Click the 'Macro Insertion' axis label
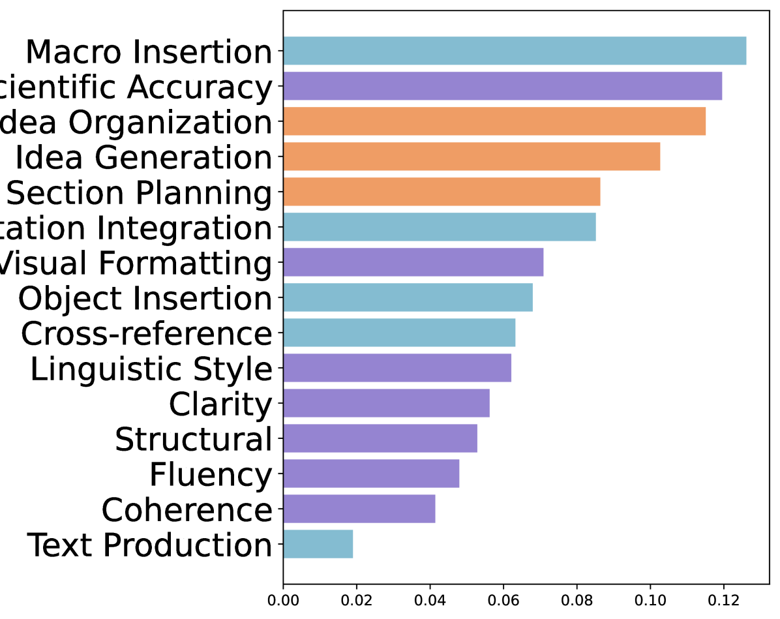780x619 pixels. click(149, 52)
